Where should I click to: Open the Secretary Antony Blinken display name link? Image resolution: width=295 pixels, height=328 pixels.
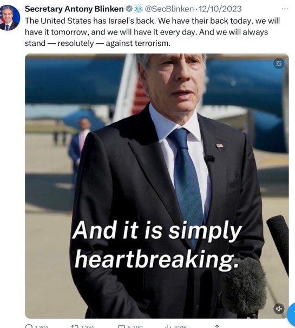point(74,9)
